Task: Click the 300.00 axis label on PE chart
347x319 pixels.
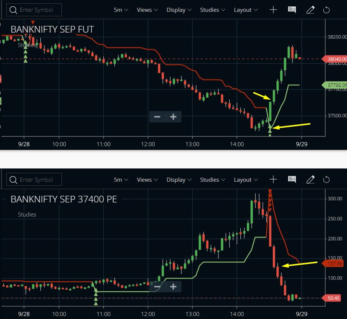Action: (x=335, y=199)
